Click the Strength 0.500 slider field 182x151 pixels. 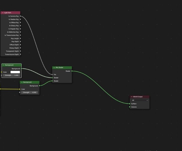(x=30, y=92)
